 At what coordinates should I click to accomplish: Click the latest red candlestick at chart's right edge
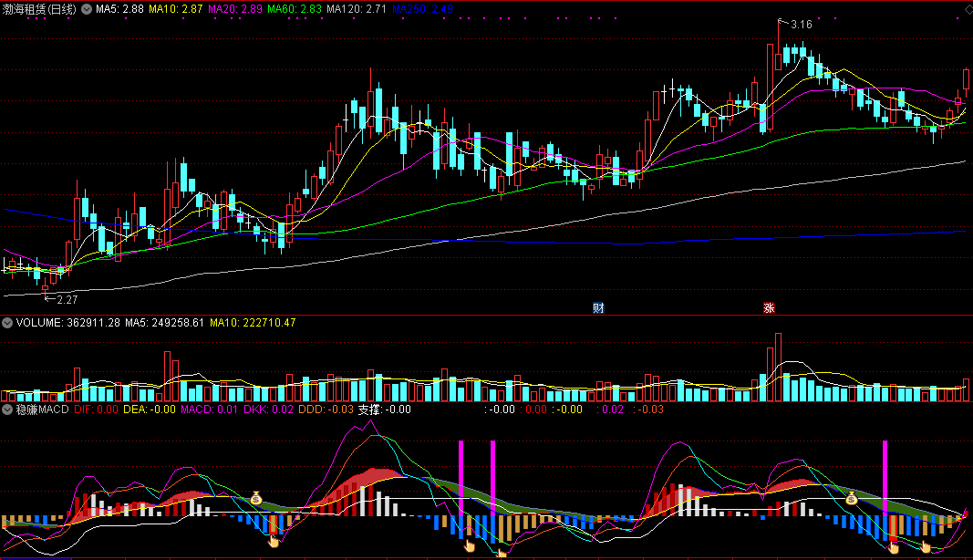point(967,82)
